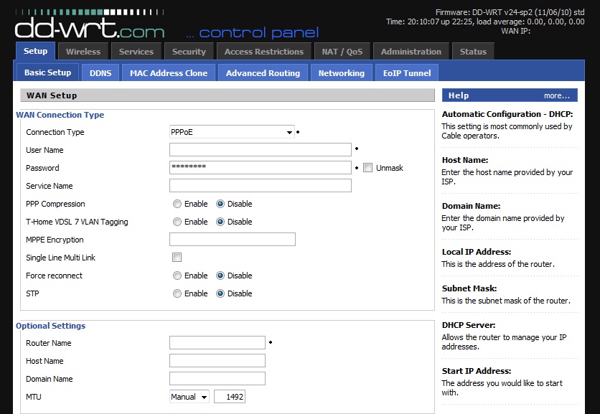The image size is (600, 414).
Task: Click the MTU value field showing 1492
Action: click(x=229, y=397)
